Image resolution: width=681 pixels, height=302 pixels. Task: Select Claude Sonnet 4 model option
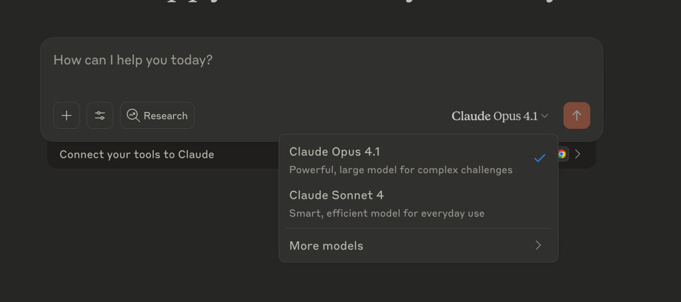coord(336,195)
